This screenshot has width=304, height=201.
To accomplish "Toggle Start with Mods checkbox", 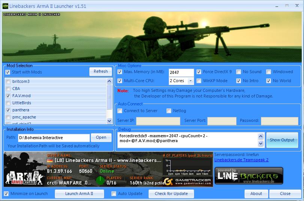I will pos(7,72).
